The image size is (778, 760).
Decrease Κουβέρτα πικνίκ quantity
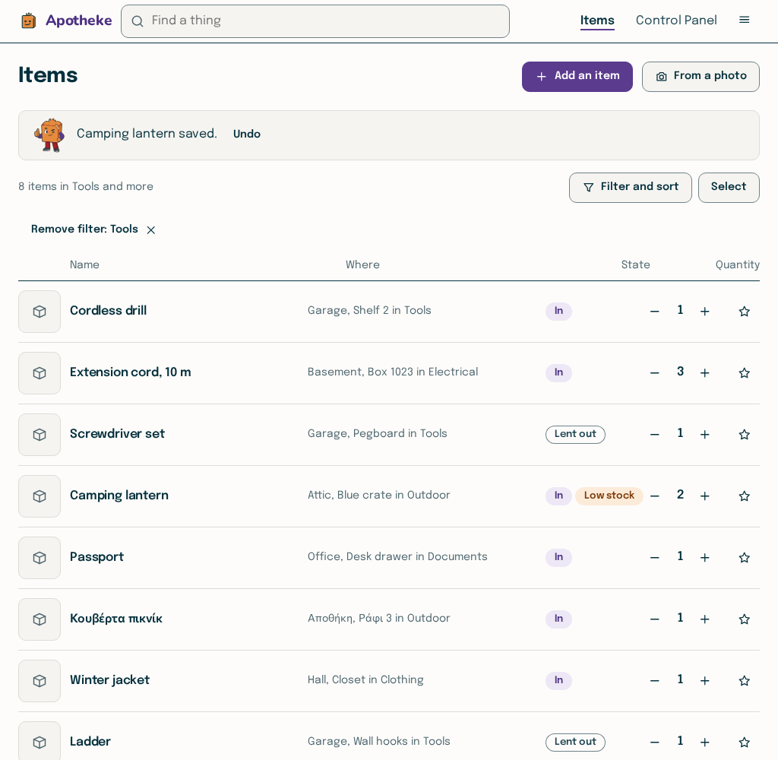pos(654,619)
